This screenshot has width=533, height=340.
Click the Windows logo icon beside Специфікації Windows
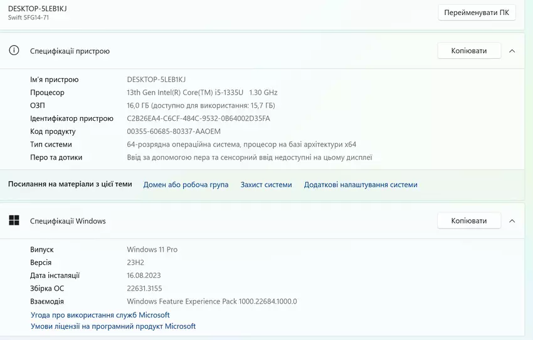point(14,220)
